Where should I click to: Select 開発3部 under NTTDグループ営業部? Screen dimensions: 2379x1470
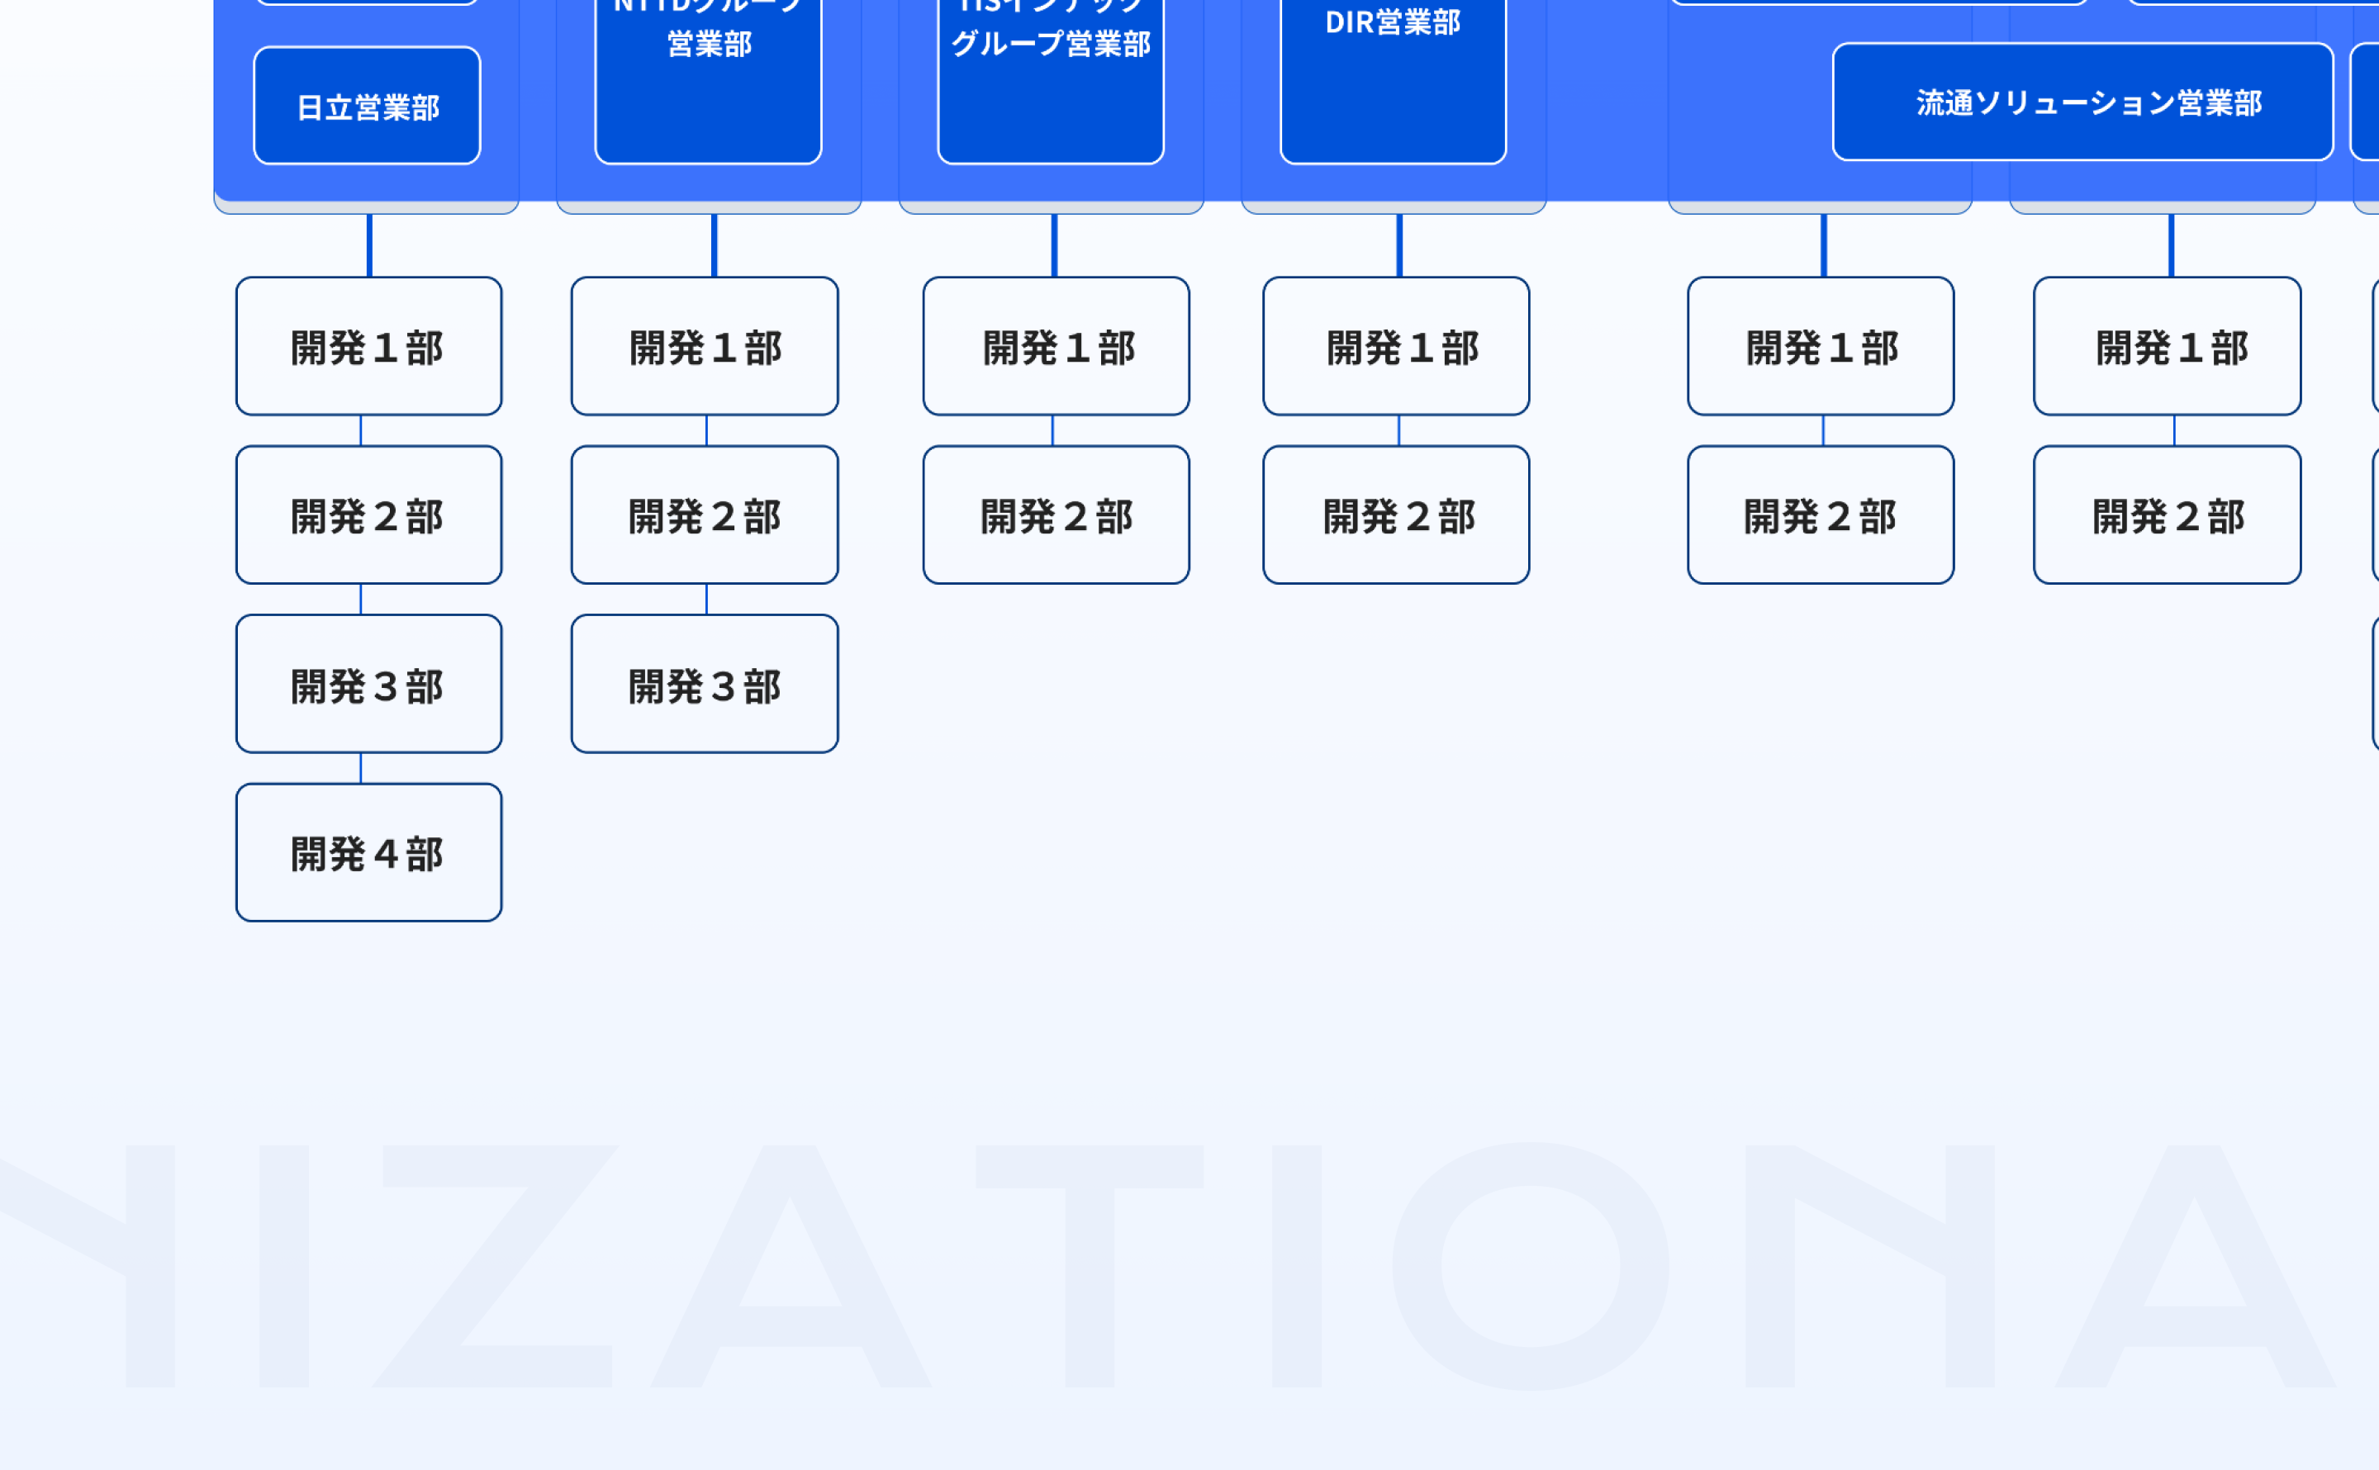705,684
